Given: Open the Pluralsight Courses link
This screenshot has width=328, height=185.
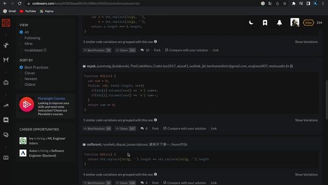Looking at the screenshot, I should tap(51, 98).
